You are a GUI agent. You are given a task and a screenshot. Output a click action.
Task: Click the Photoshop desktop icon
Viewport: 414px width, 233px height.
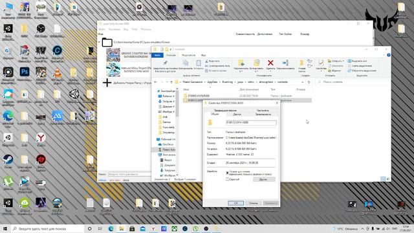click(25, 72)
